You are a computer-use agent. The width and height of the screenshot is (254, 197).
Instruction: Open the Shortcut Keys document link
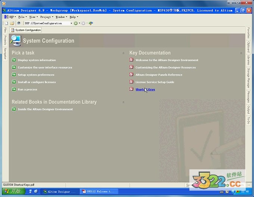point(145,89)
